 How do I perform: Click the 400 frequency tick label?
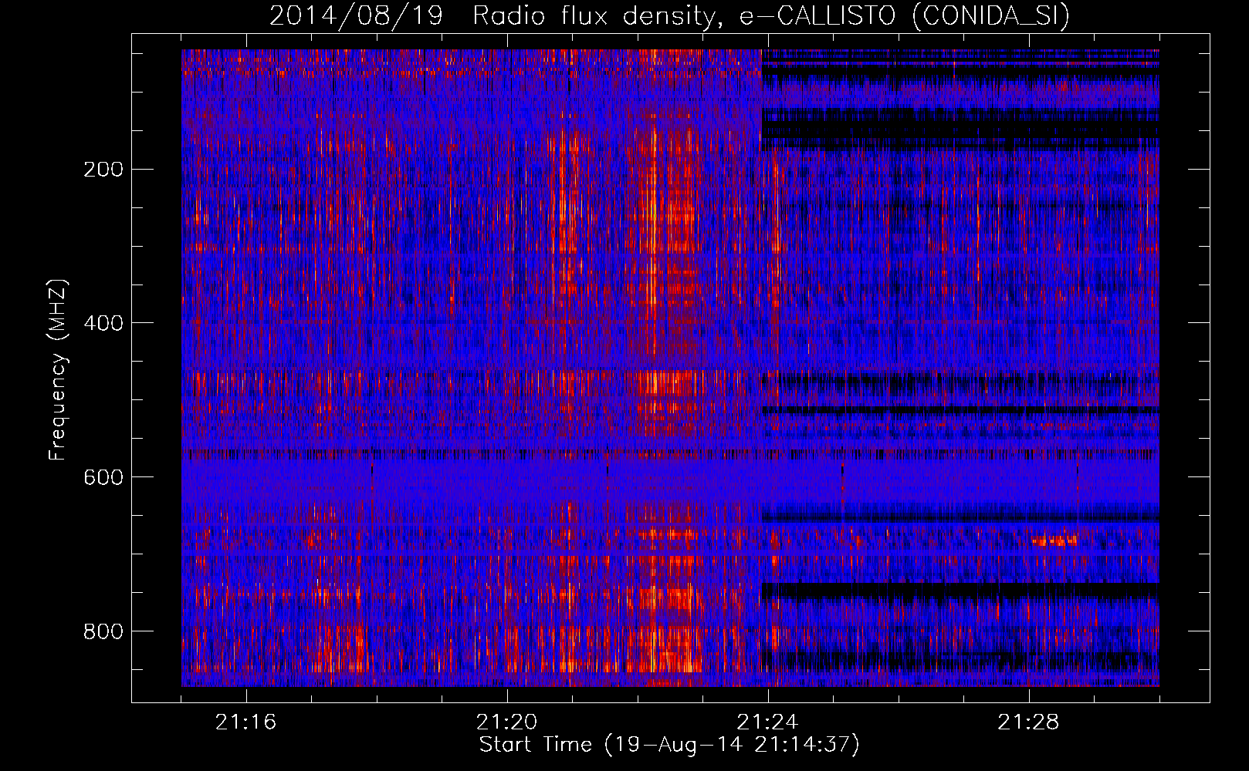click(x=103, y=323)
